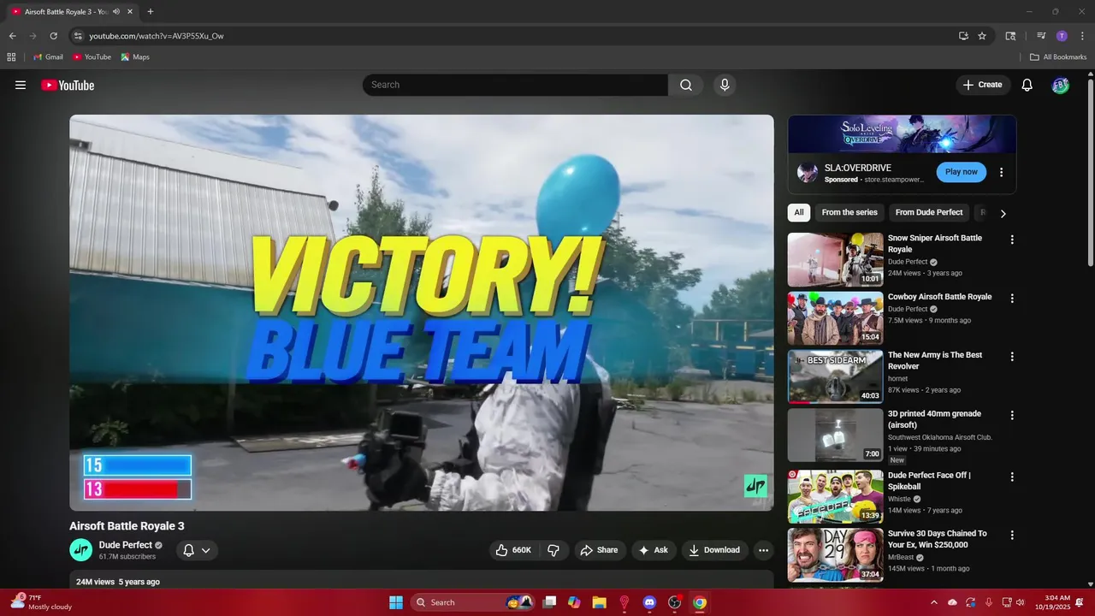Open YouTube notifications bell in header
The width and height of the screenshot is (1095, 616).
pos(1027,85)
